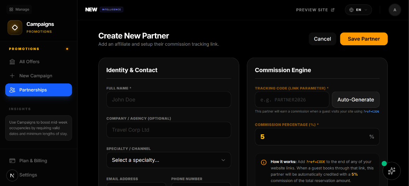Screen dimensions: 409x186
Task: Focus the Full Name input field
Action: pos(168,100)
